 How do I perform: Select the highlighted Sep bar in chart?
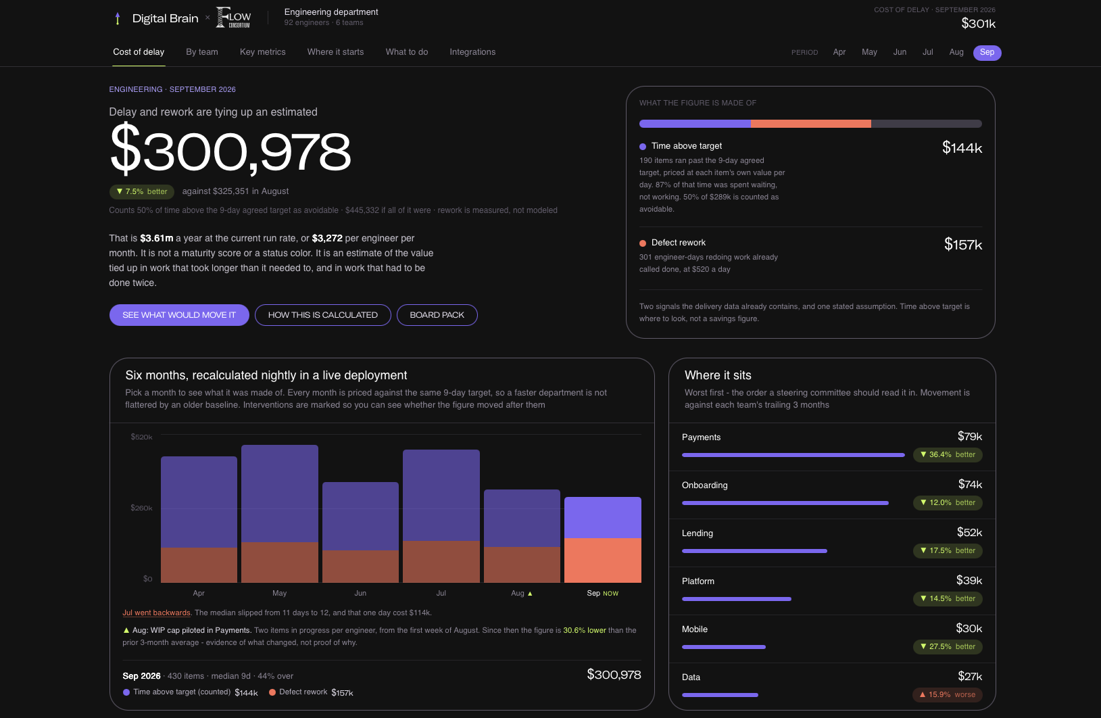click(x=603, y=540)
